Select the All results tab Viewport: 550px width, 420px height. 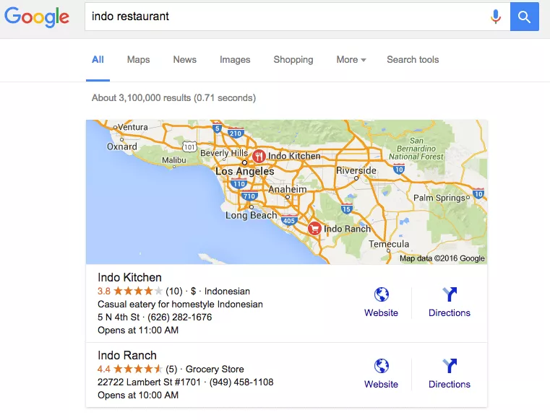click(x=98, y=60)
